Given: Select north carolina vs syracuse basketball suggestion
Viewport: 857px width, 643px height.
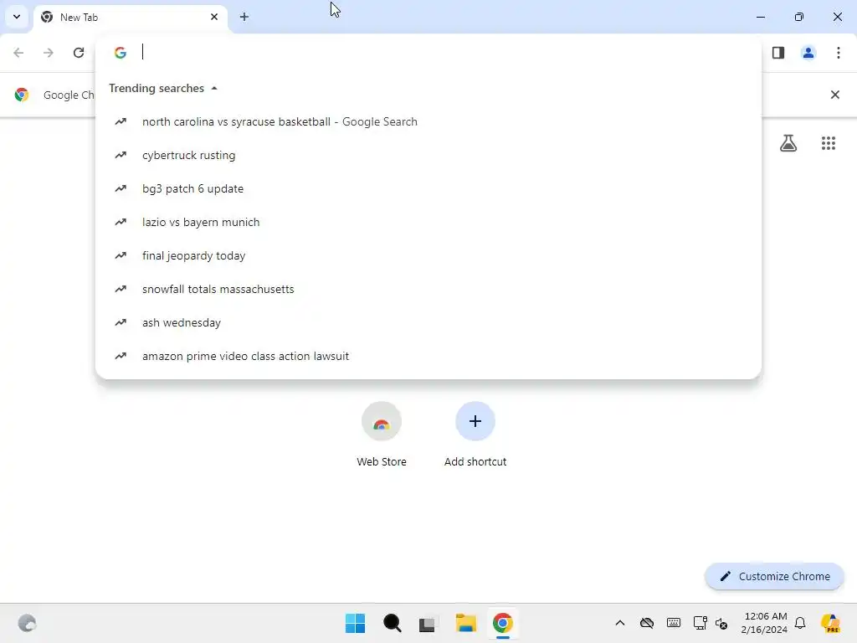Looking at the screenshot, I should [x=428, y=121].
